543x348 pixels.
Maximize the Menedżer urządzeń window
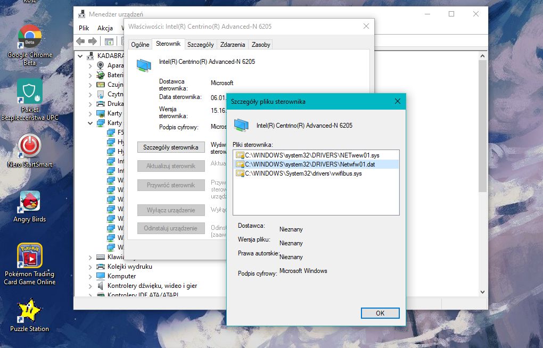point(451,14)
